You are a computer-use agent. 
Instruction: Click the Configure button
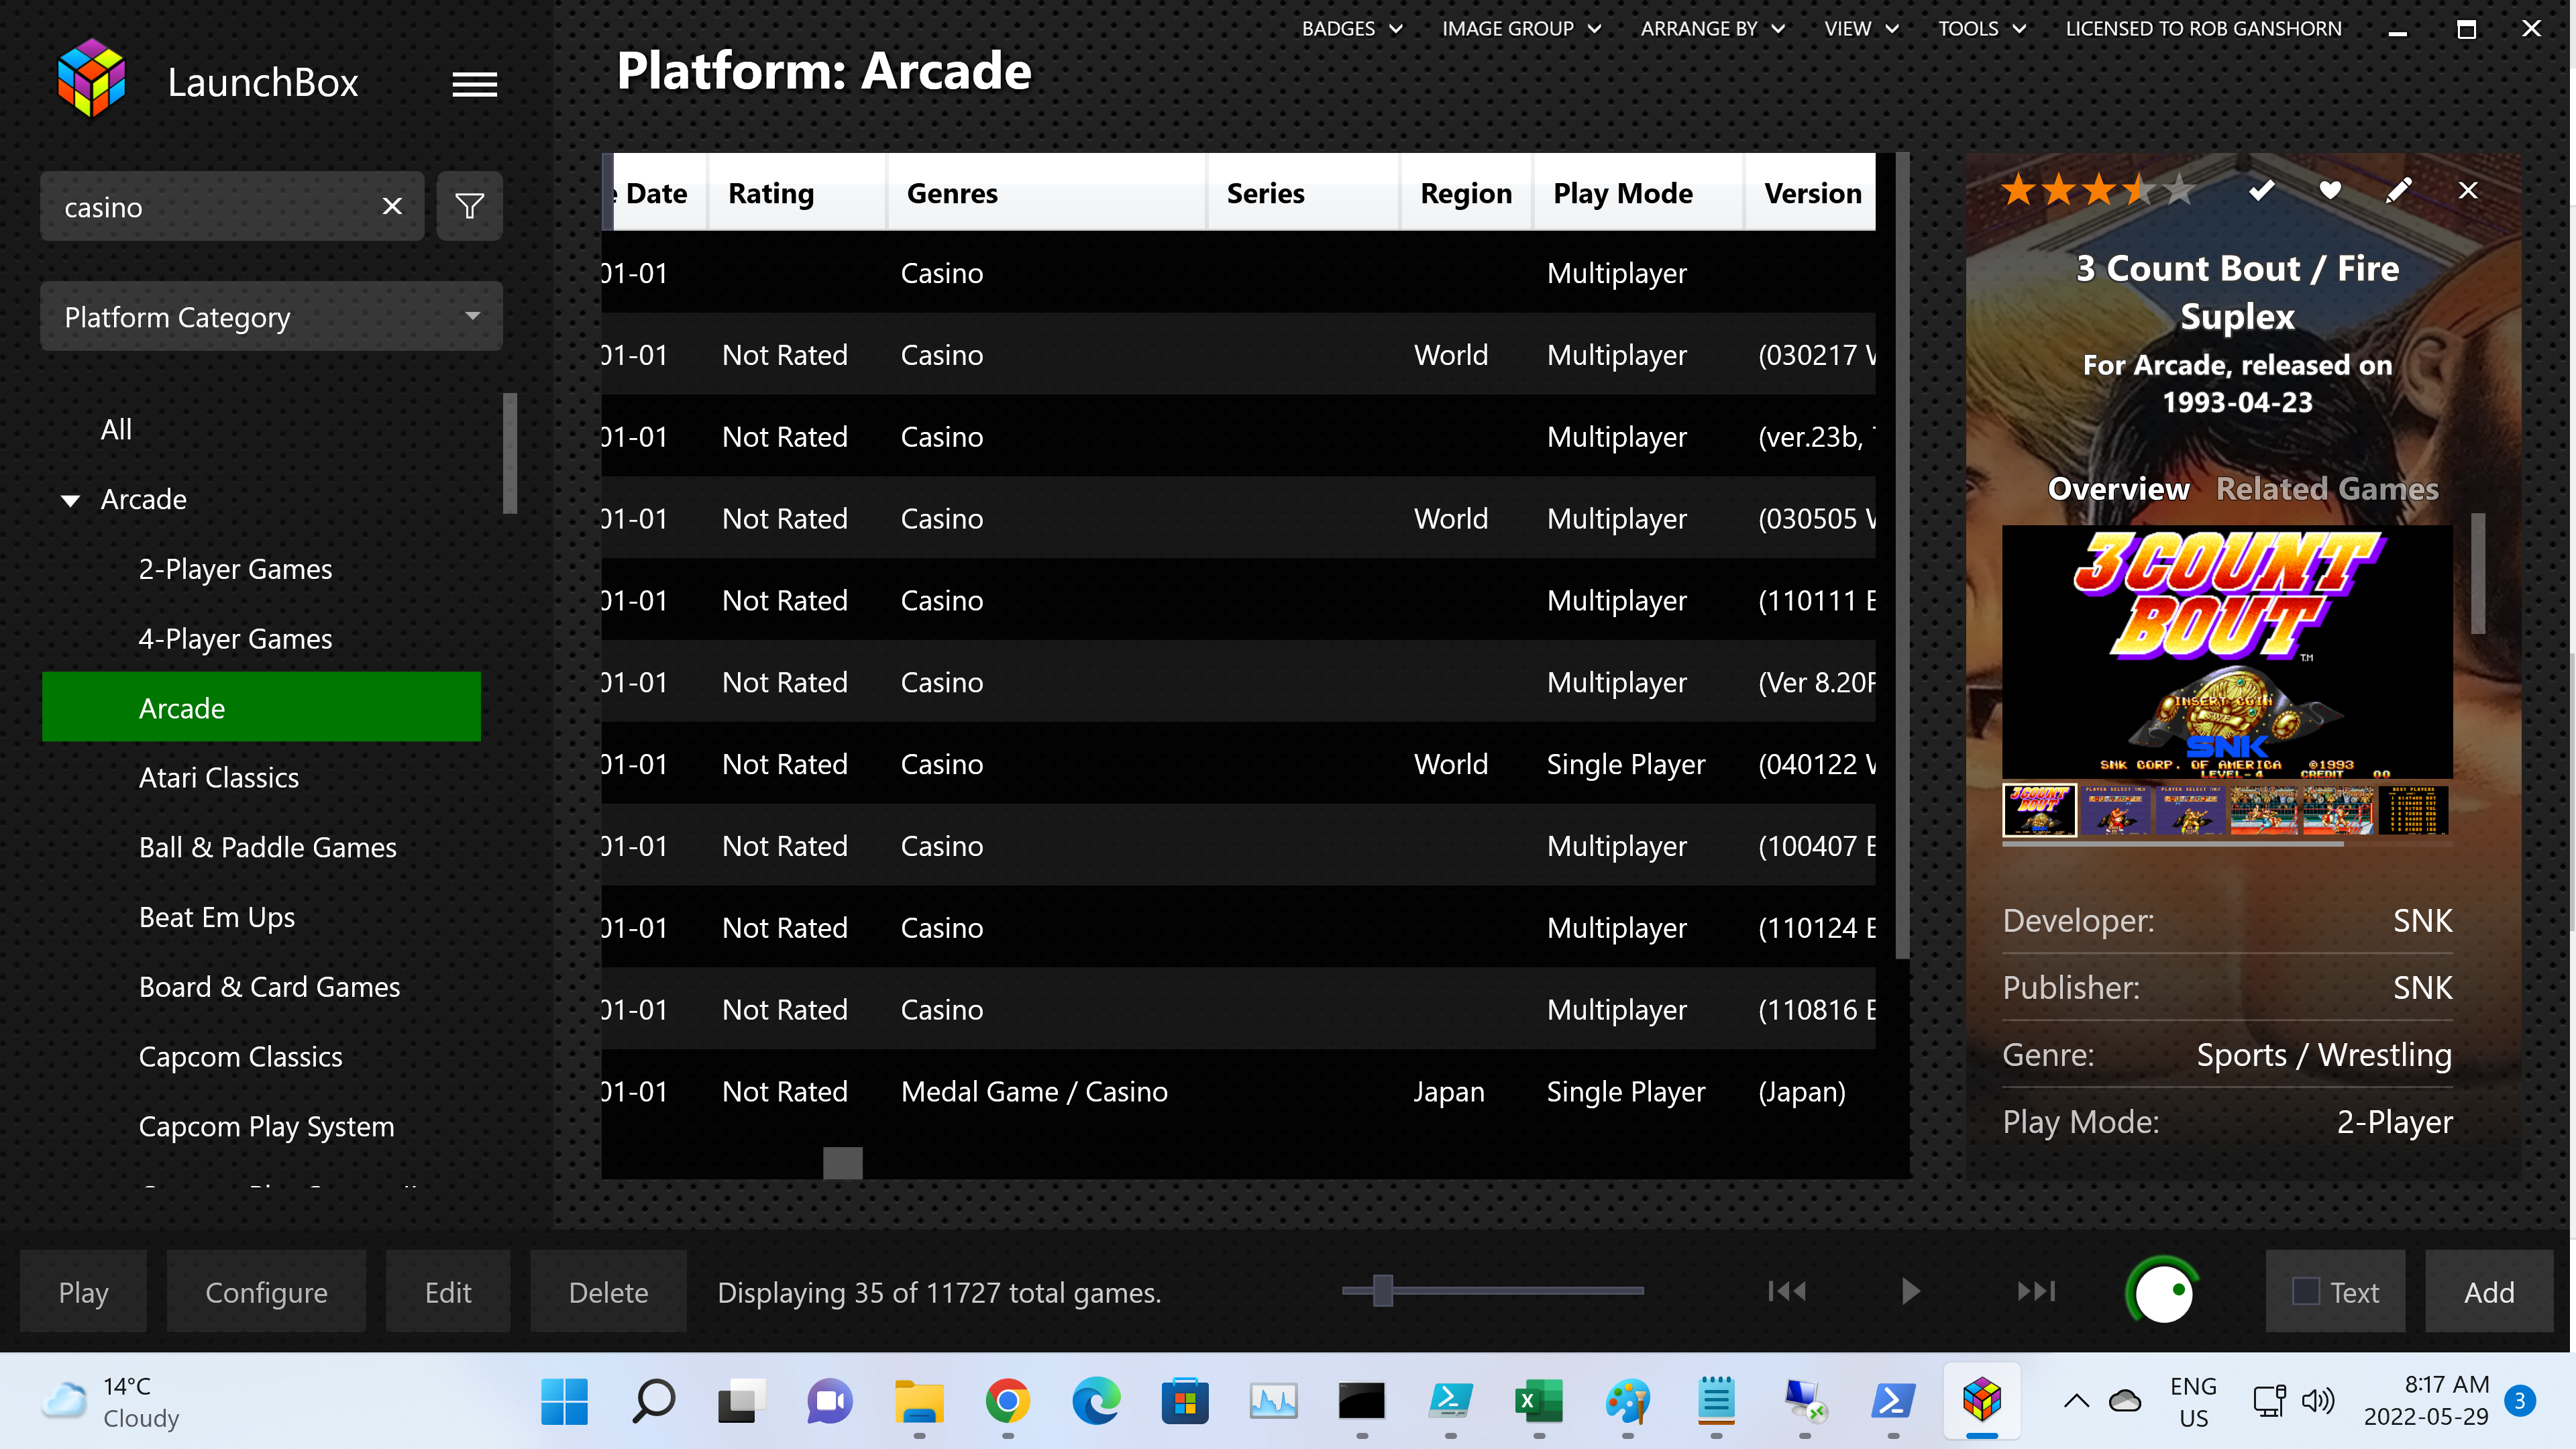(266, 1291)
